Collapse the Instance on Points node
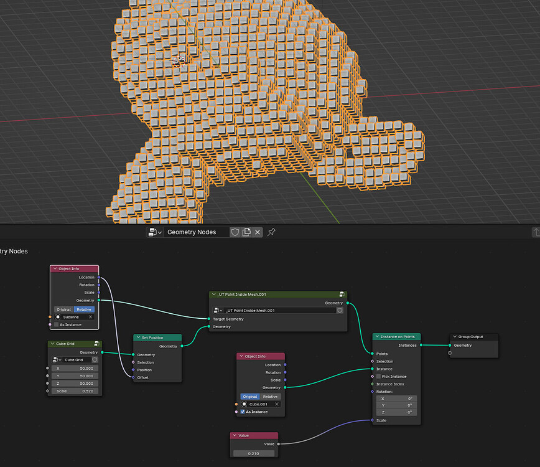The width and height of the screenshot is (540, 467). point(377,337)
